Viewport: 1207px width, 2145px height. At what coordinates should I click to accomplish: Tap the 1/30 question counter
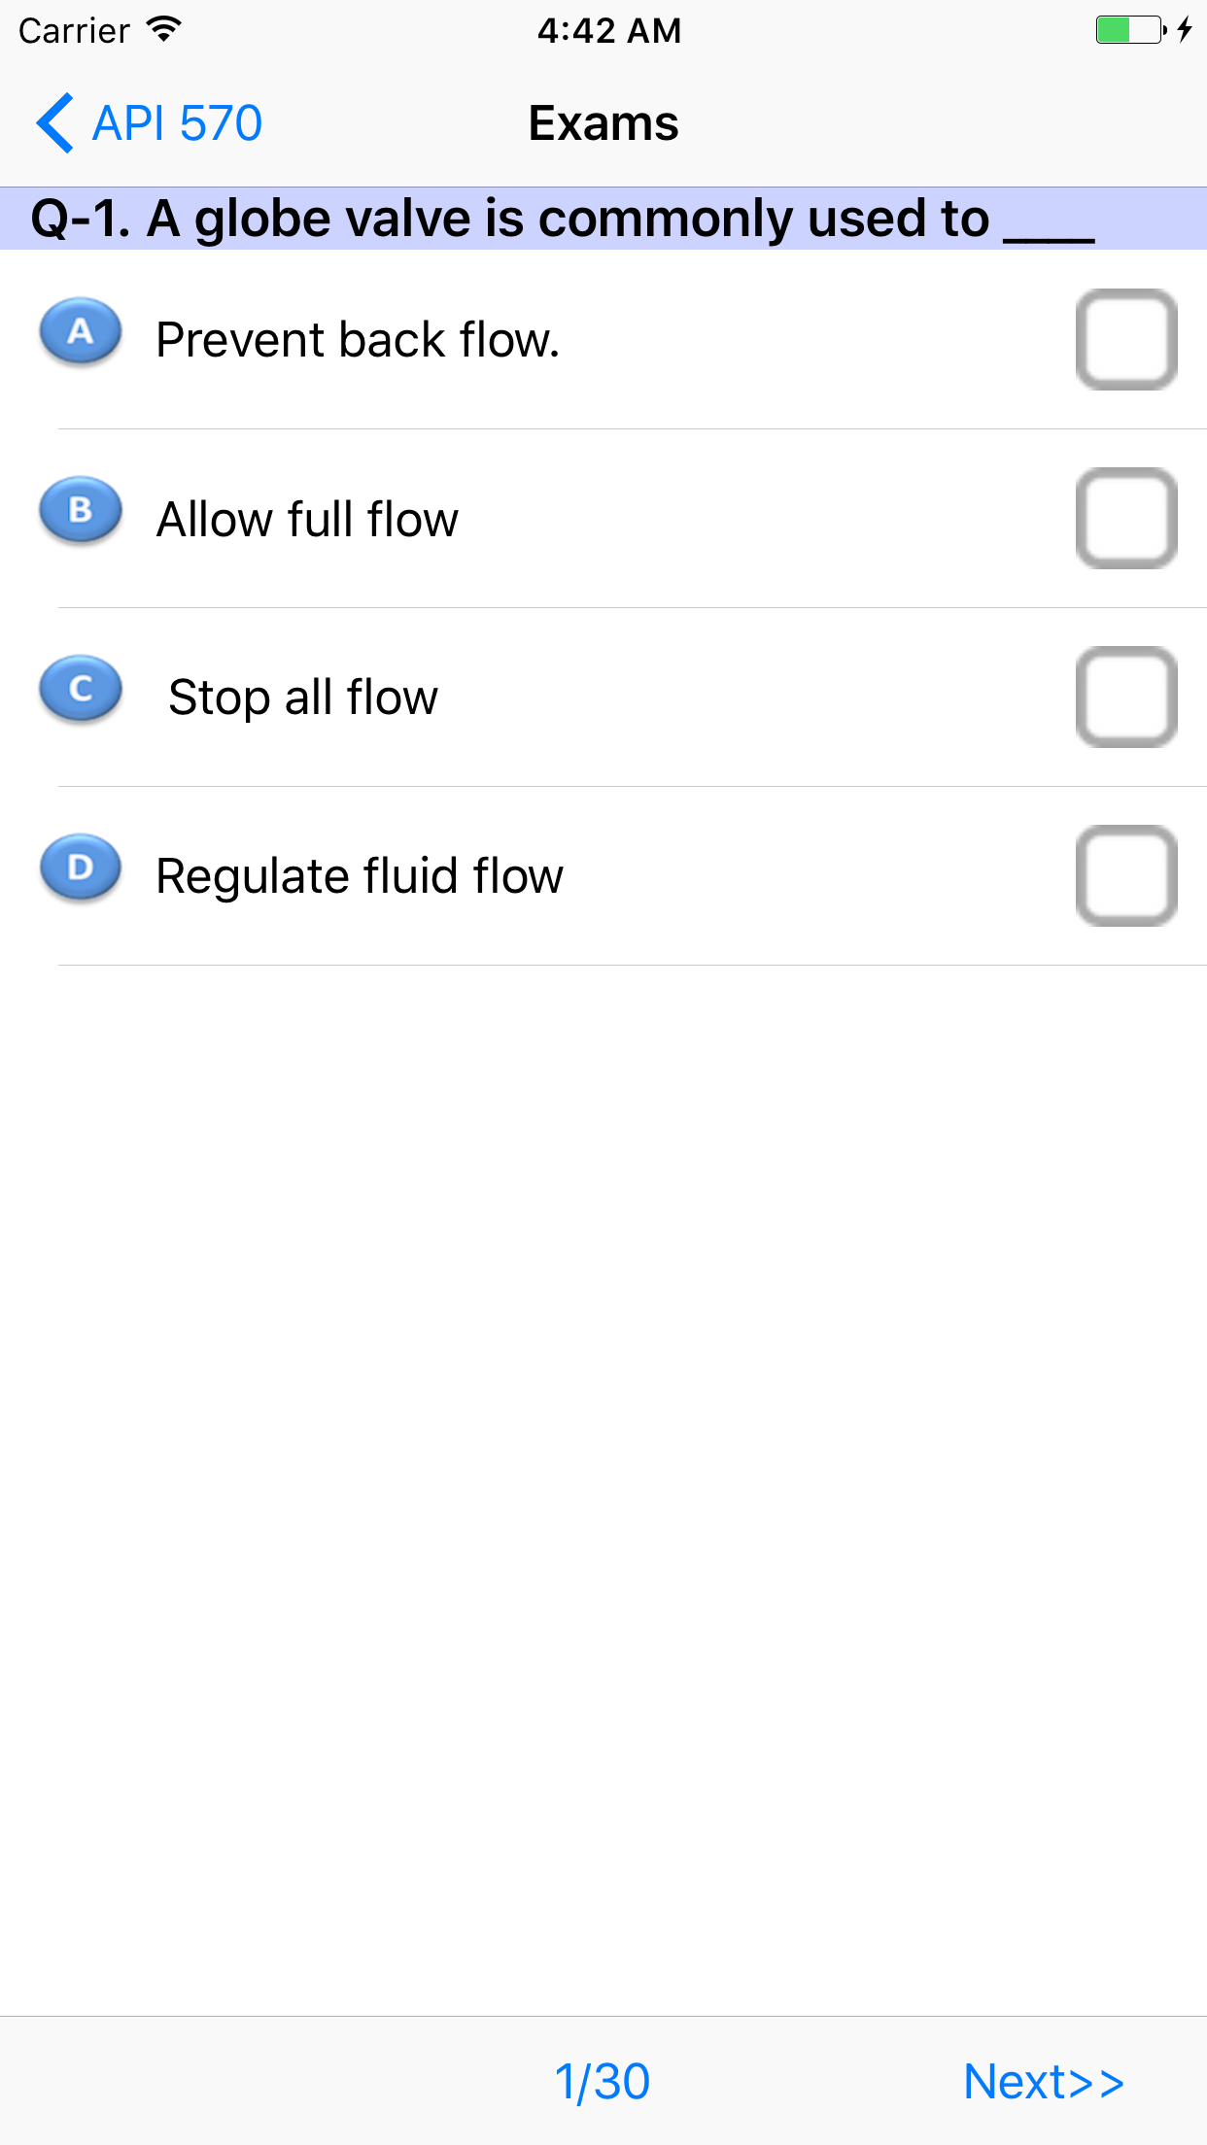(x=603, y=2081)
